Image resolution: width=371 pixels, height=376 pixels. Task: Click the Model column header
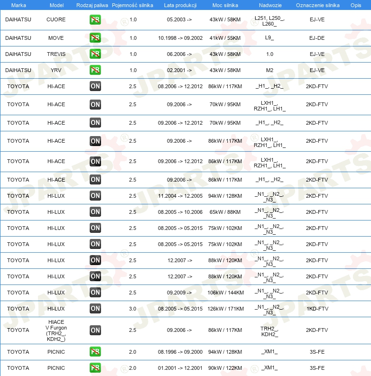click(56, 5)
